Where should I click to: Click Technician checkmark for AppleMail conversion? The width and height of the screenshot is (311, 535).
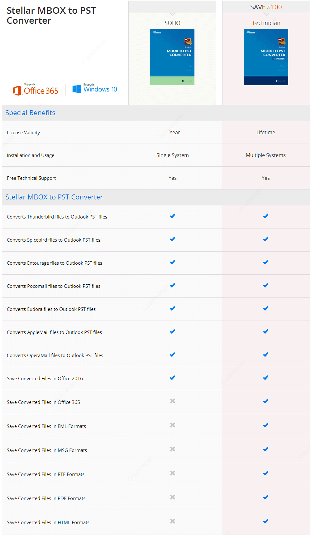(266, 331)
